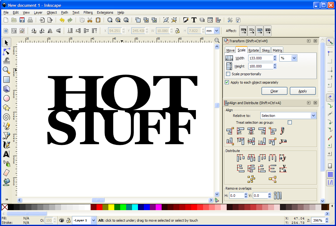Click the Cut scissors icon
Screen dimensions: 336x226
click(x=90, y=20)
